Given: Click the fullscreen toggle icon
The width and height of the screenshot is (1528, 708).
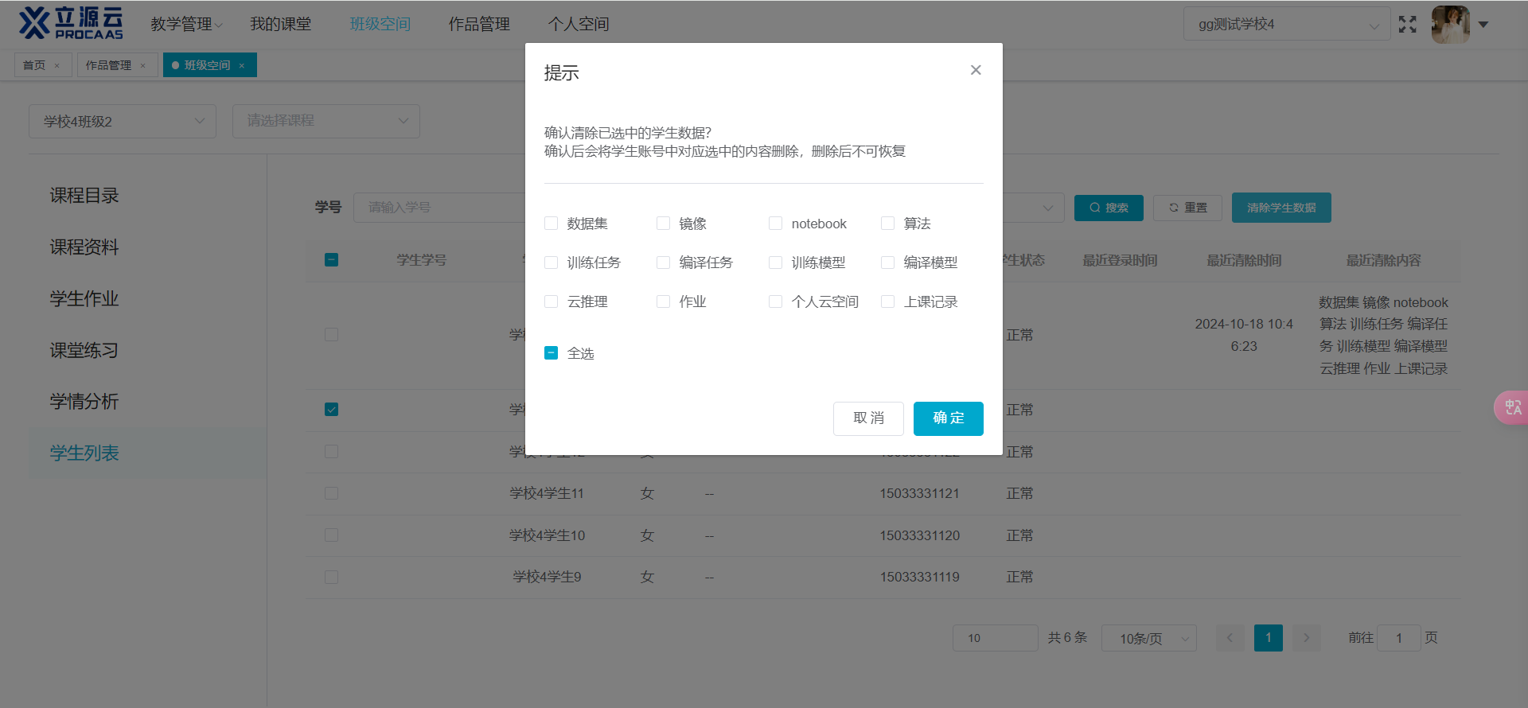Looking at the screenshot, I should [1408, 25].
